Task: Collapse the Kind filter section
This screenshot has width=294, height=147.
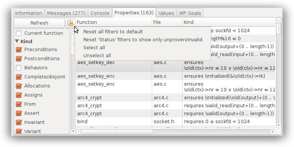Action: 17,41
